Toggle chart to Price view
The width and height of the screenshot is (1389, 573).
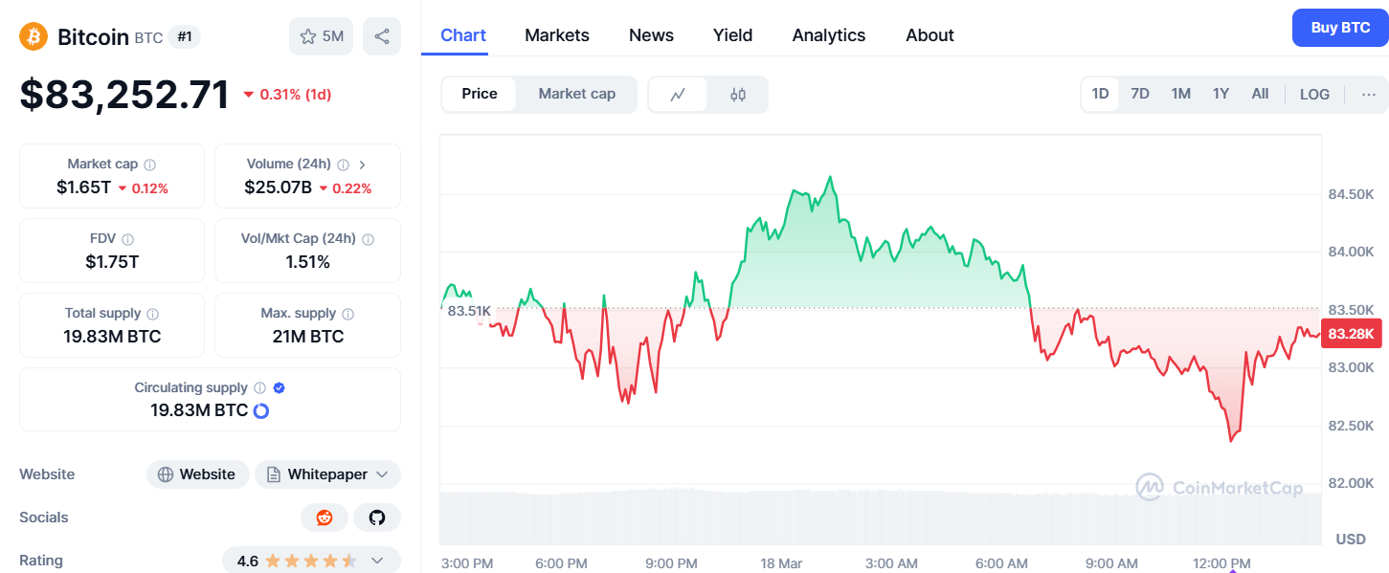pos(480,94)
